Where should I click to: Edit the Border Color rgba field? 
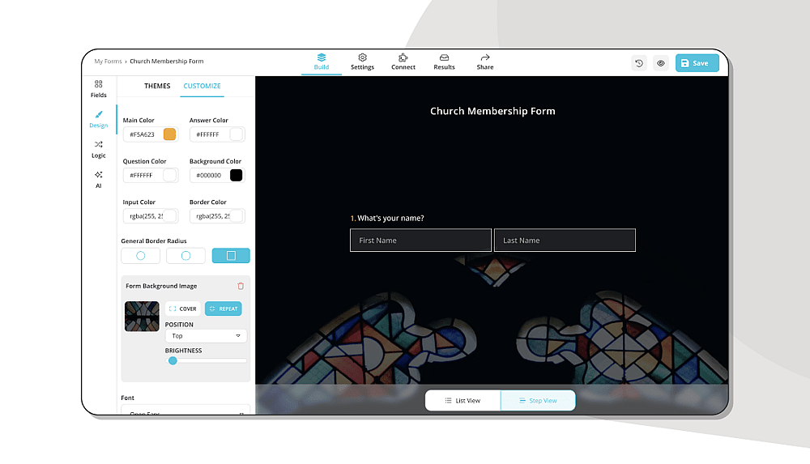(x=217, y=216)
